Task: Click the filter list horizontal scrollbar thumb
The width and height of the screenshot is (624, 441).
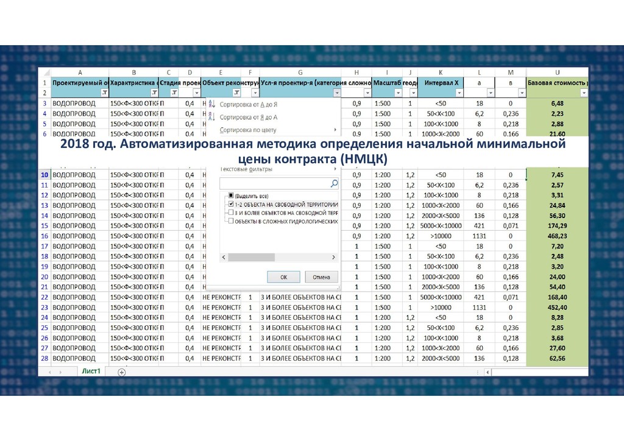Action: pyautogui.click(x=251, y=257)
